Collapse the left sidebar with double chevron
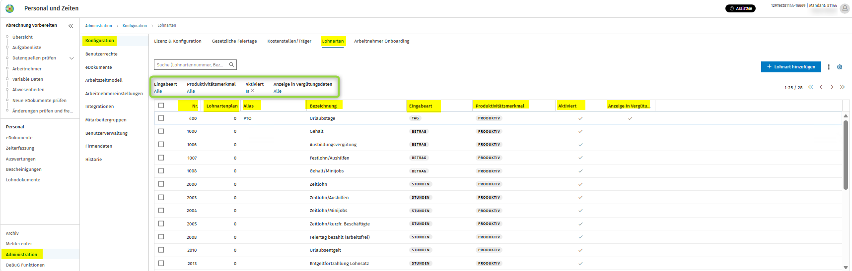 (x=71, y=26)
